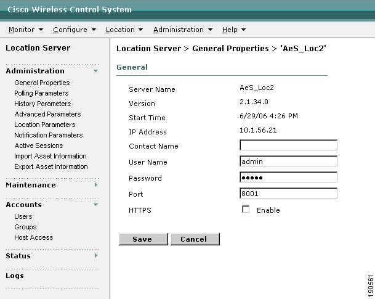Image resolution: width=375 pixels, height=299 pixels.
Task: Open the Configure menu
Action: pyautogui.click(x=70, y=30)
